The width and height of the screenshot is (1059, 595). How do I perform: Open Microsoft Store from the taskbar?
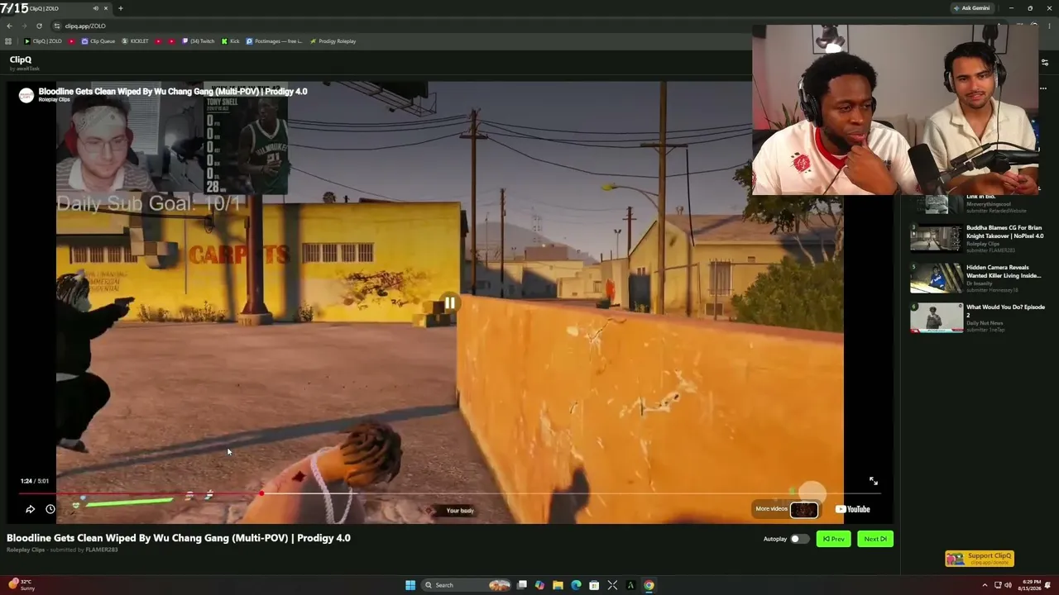(594, 585)
